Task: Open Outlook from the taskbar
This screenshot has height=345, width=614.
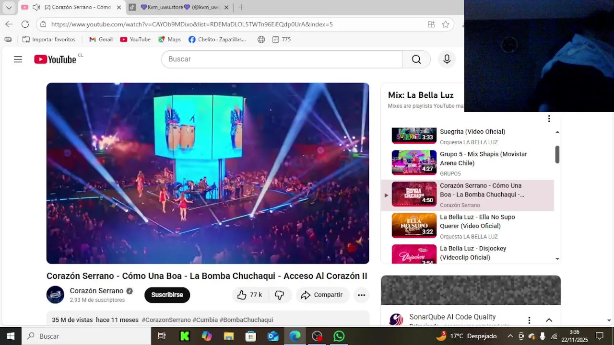Action: pyautogui.click(x=273, y=336)
